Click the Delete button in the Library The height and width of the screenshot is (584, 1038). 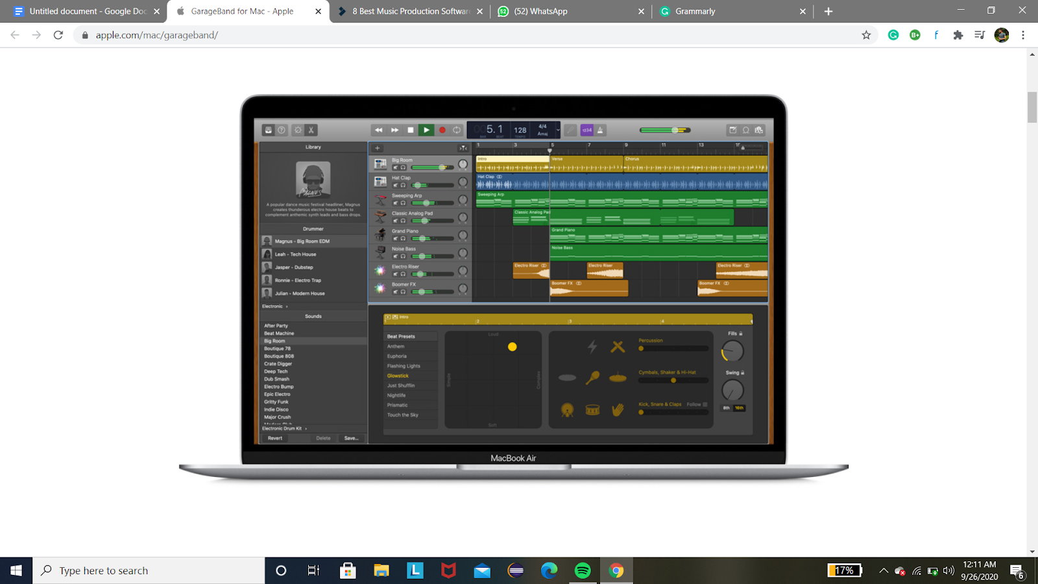tap(323, 438)
